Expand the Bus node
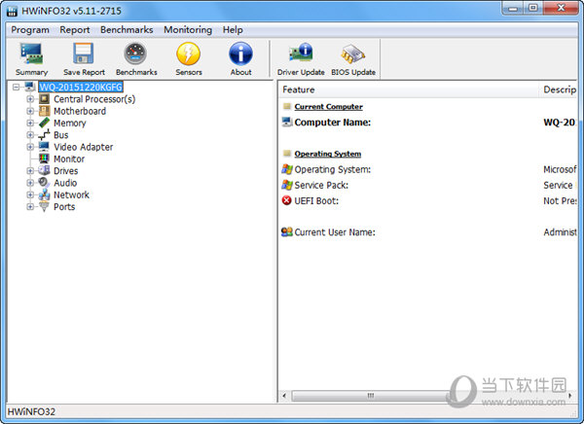 point(30,135)
